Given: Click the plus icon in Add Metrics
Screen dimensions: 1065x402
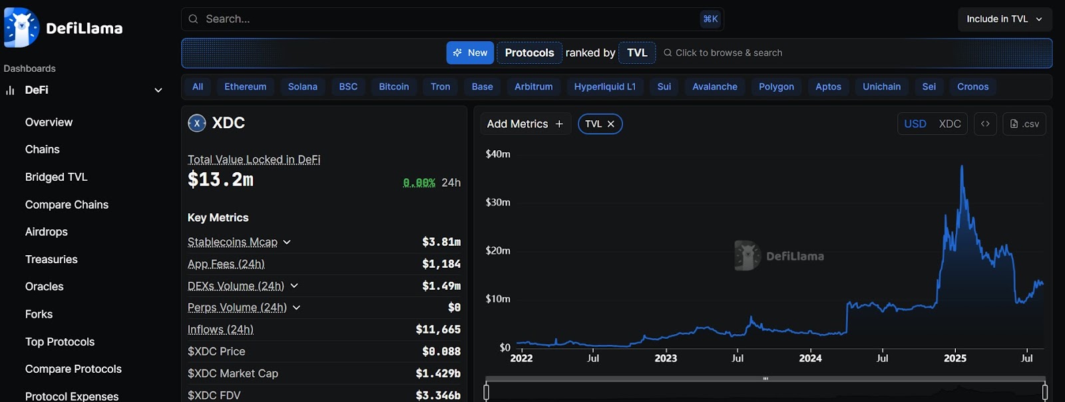Looking at the screenshot, I should click(x=559, y=124).
